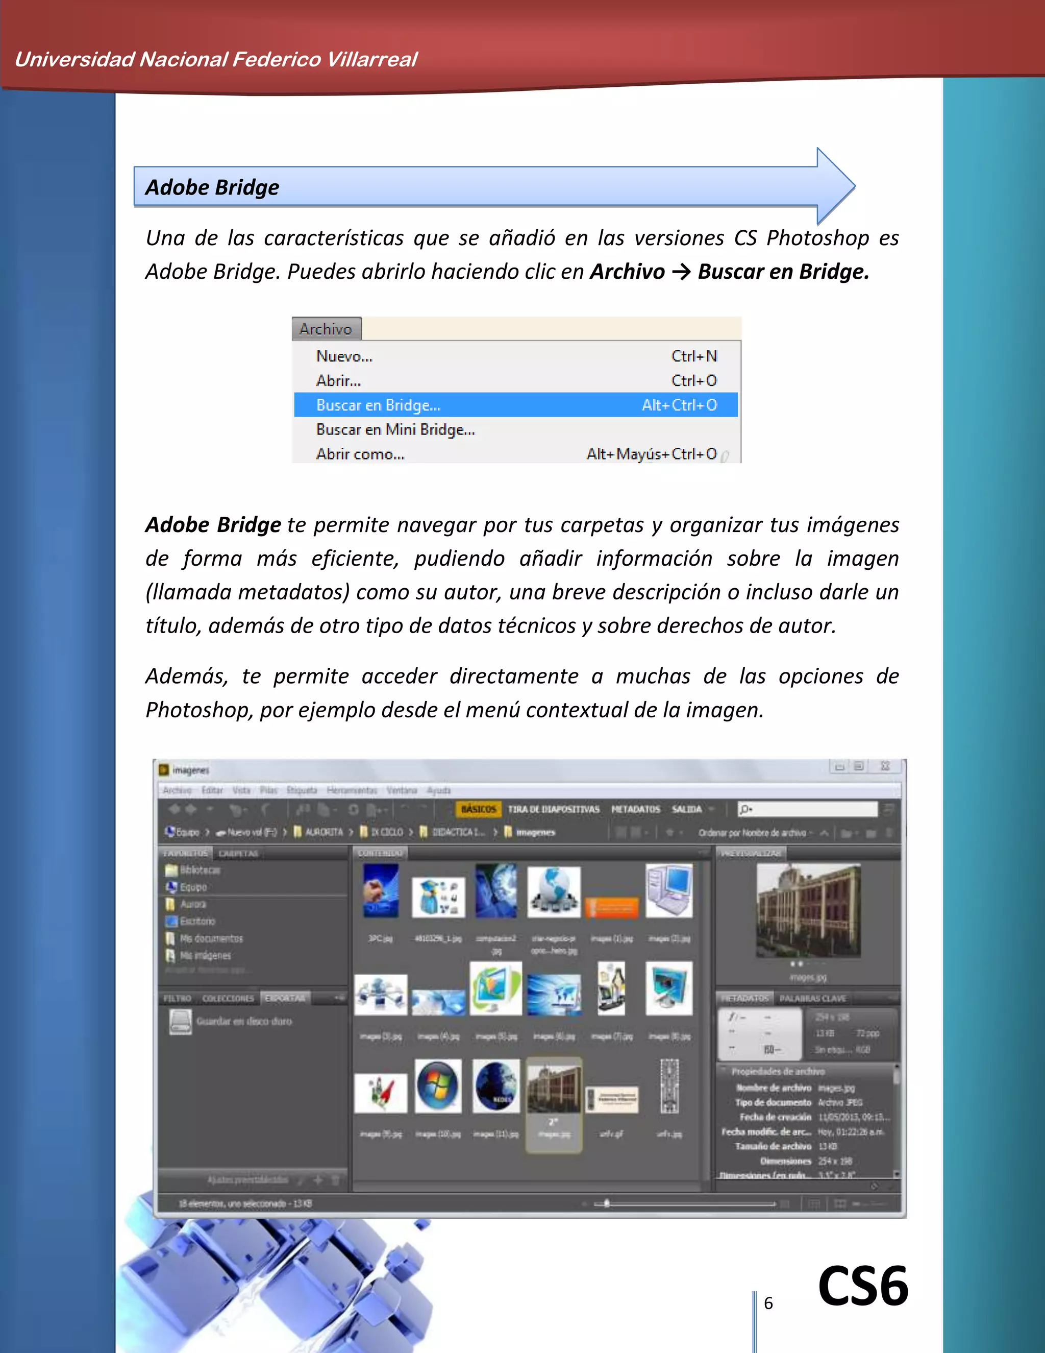This screenshot has width=1045, height=1353.
Task: Select the images (2).jpg computer thumbnail
Action: click(x=669, y=891)
